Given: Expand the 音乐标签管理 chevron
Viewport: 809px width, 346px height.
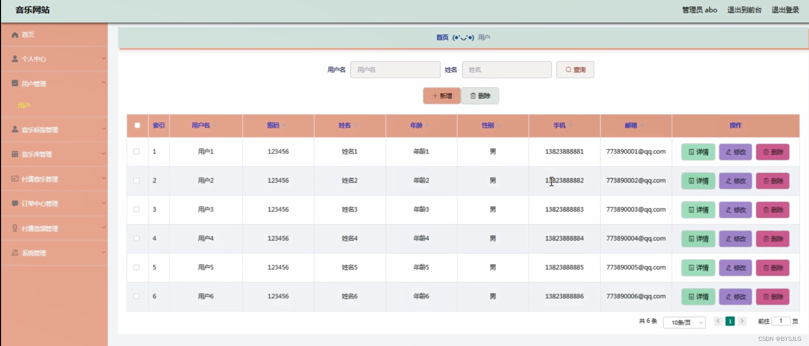Looking at the screenshot, I should 103,128.
